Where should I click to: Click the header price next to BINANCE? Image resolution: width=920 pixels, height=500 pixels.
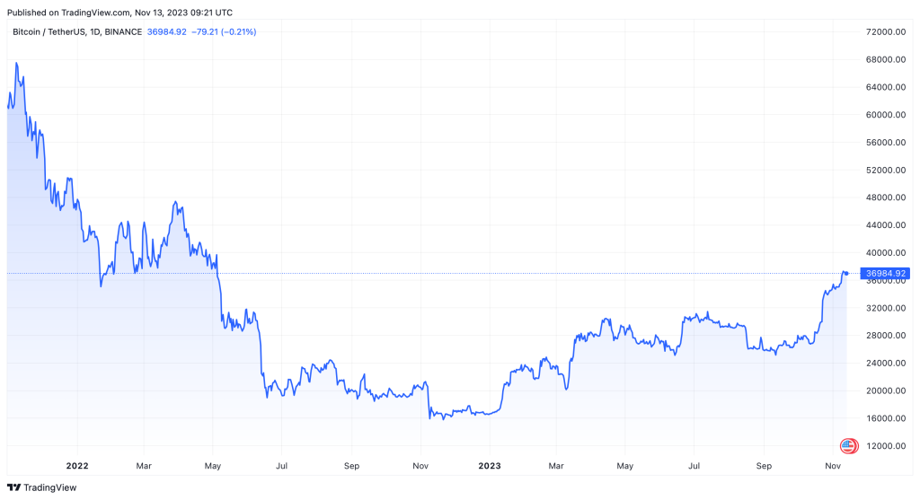point(166,32)
